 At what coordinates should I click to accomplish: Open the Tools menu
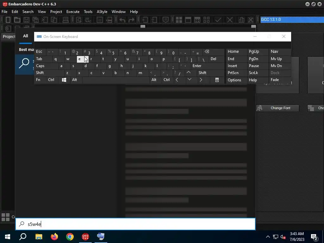88,12
